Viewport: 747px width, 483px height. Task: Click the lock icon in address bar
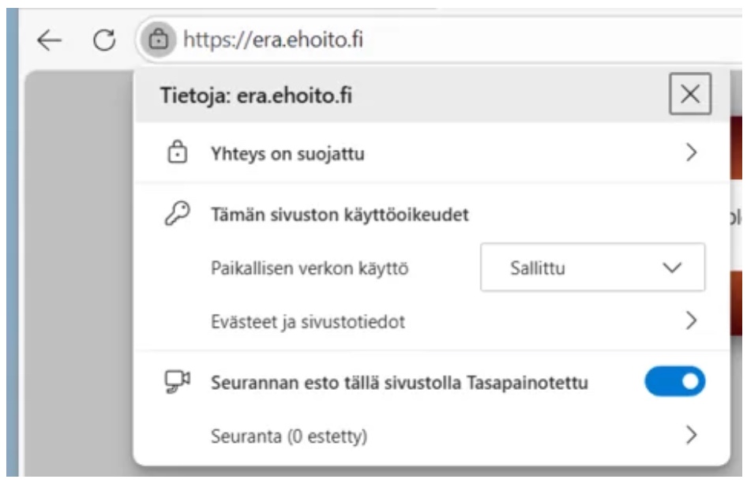tap(159, 39)
